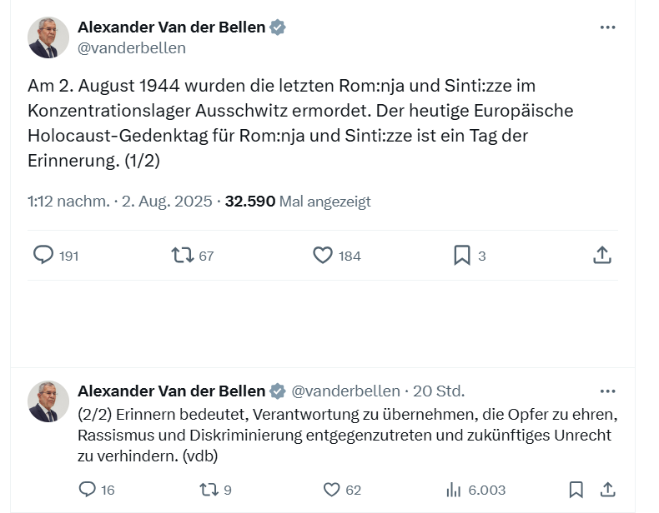The width and height of the screenshot is (659, 513).
Task: Click the verified badge next to top name
Action: pos(277,27)
